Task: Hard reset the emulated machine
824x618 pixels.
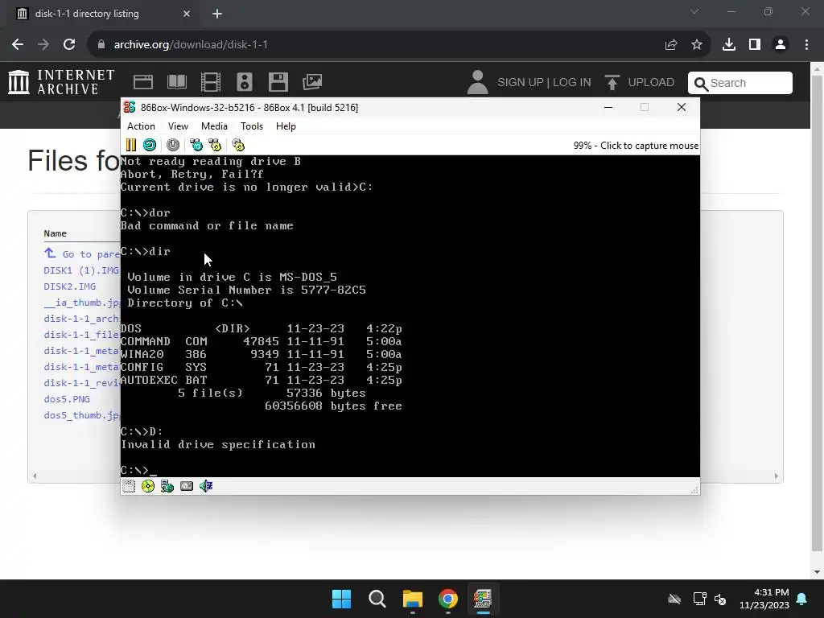Action: pyautogui.click(x=150, y=145)
